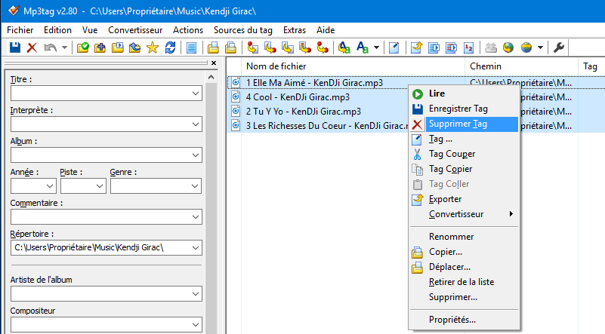Click the Change directory folder with green check icon
Viewport: 605px width, 334px height.
pos(82,47)
